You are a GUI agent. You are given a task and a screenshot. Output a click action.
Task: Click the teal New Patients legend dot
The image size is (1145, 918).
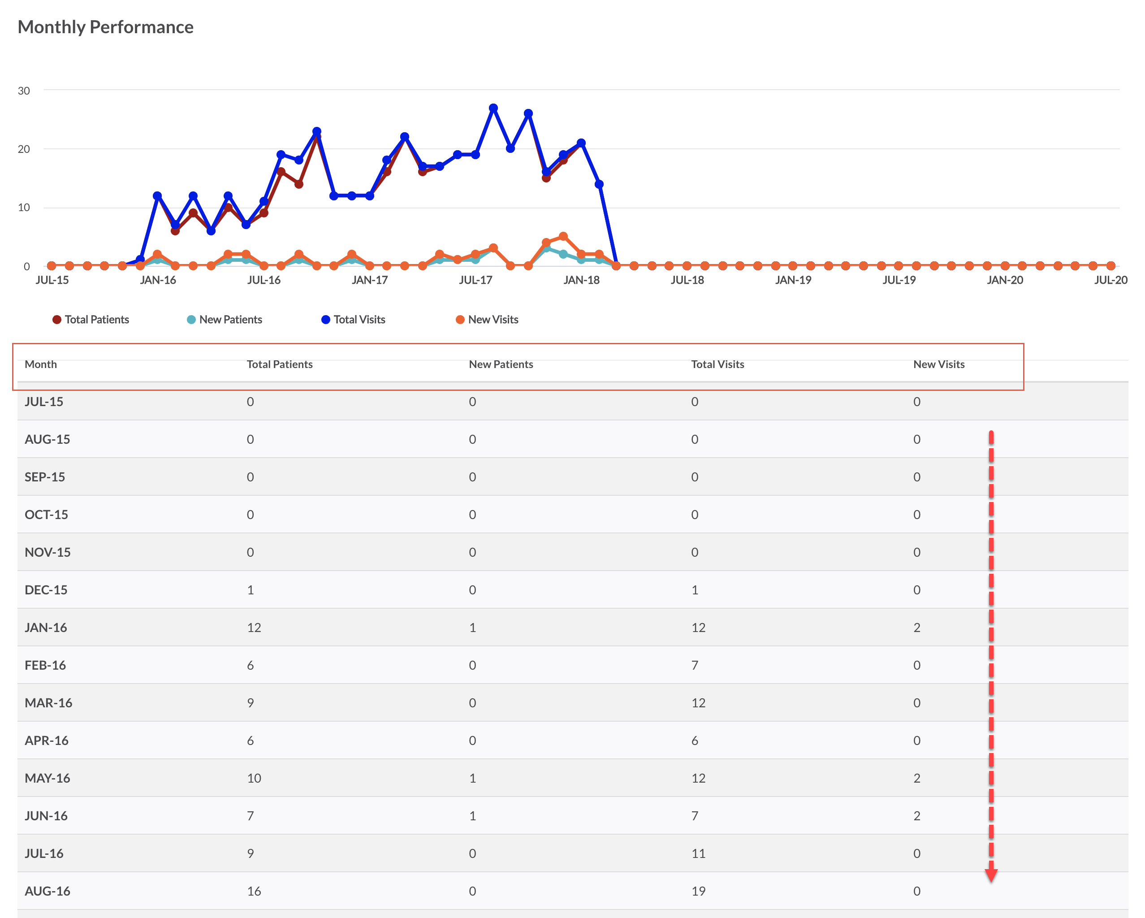pyautogui.click(x=191, y=319)
